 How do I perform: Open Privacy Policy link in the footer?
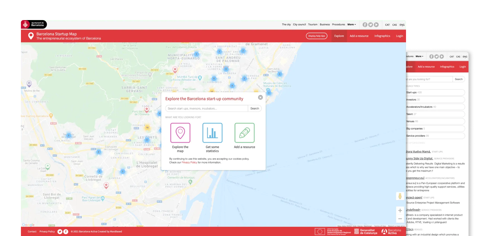[47, 232]
